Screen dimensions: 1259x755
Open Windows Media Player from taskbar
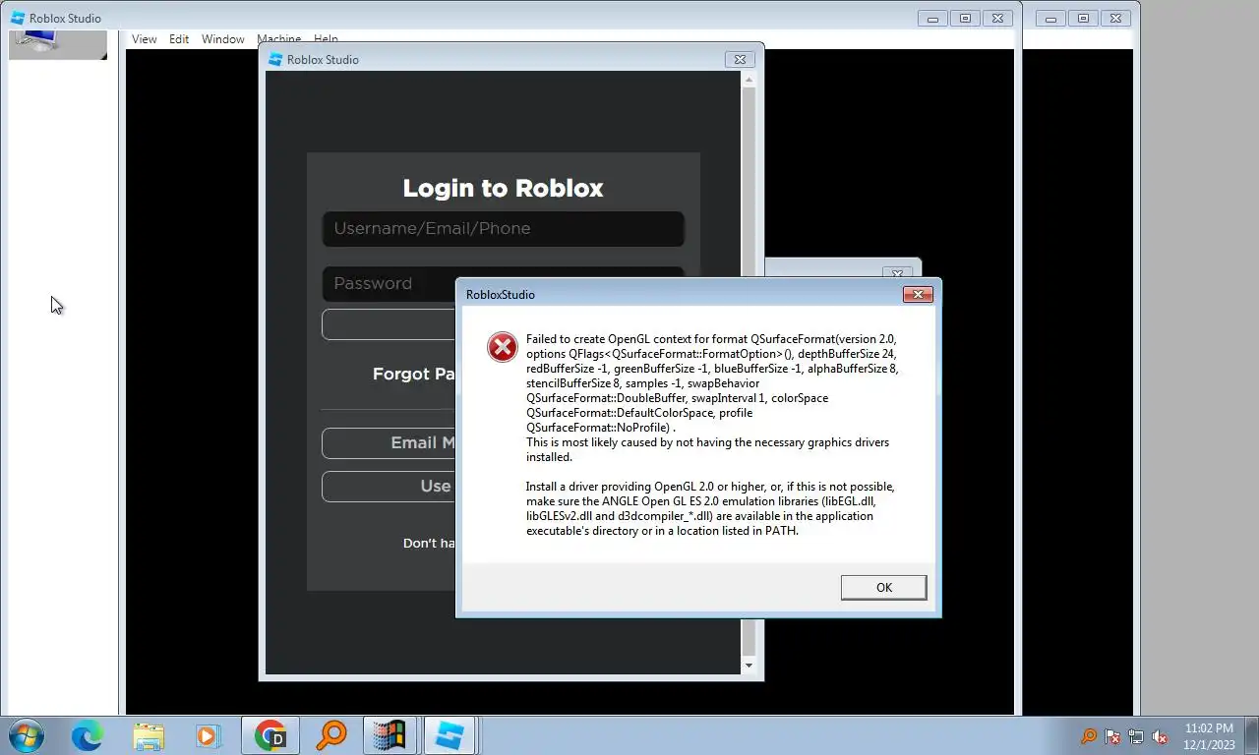click(x=208, y=735)
